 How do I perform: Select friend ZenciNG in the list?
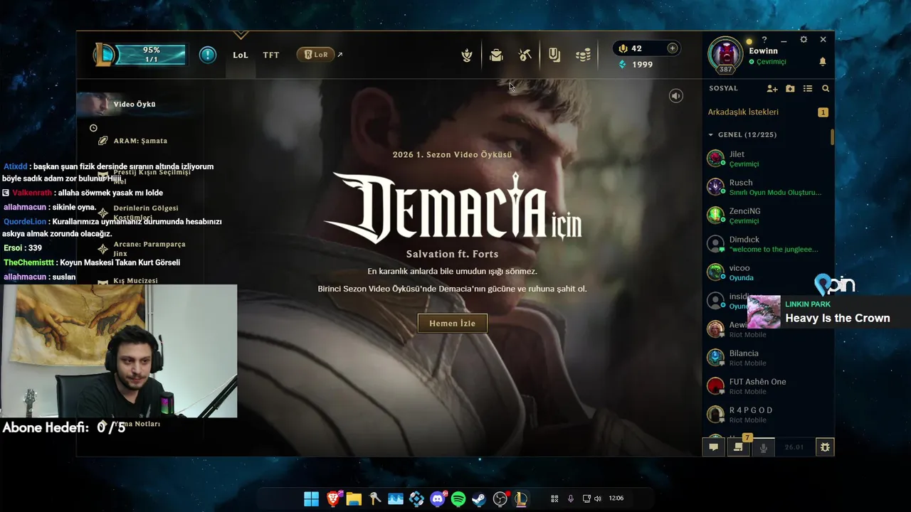point(766,215)
